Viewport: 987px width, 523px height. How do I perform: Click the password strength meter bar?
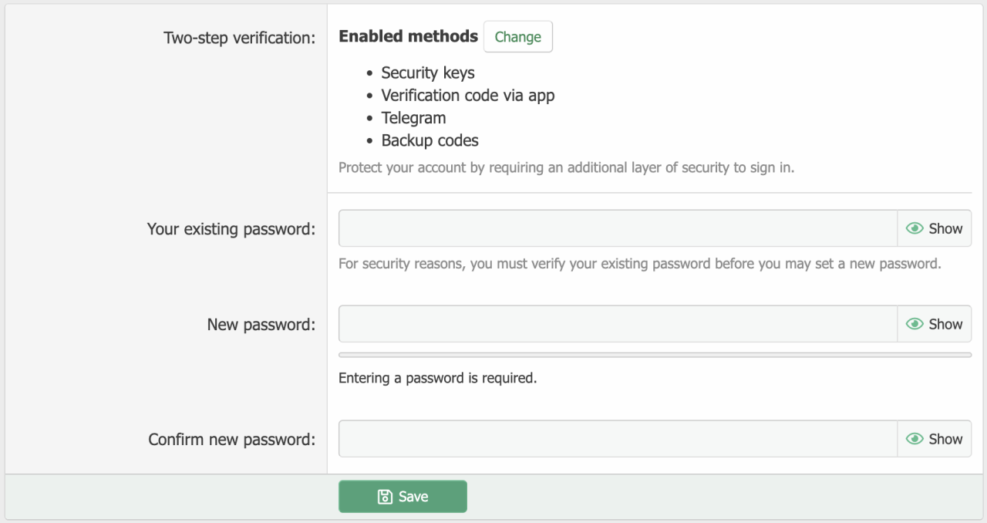pyautogui.click(x=655, y=355)
